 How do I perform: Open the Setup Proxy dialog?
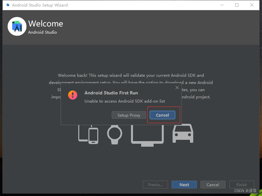pyautogui.click(x=129, y=115)
